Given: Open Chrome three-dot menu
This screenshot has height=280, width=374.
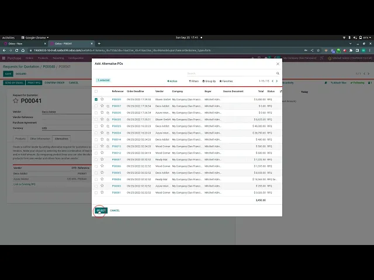Looking at the screenshot, I should pyautogui.click(x=370, y=51).
